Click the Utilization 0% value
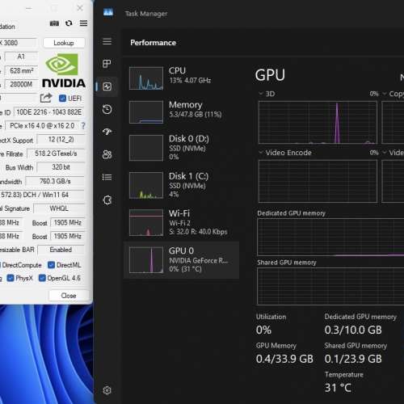This screenshot has height=404, width=404. [263, 330]
